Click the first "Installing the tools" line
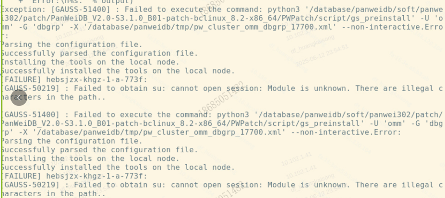 90,62
